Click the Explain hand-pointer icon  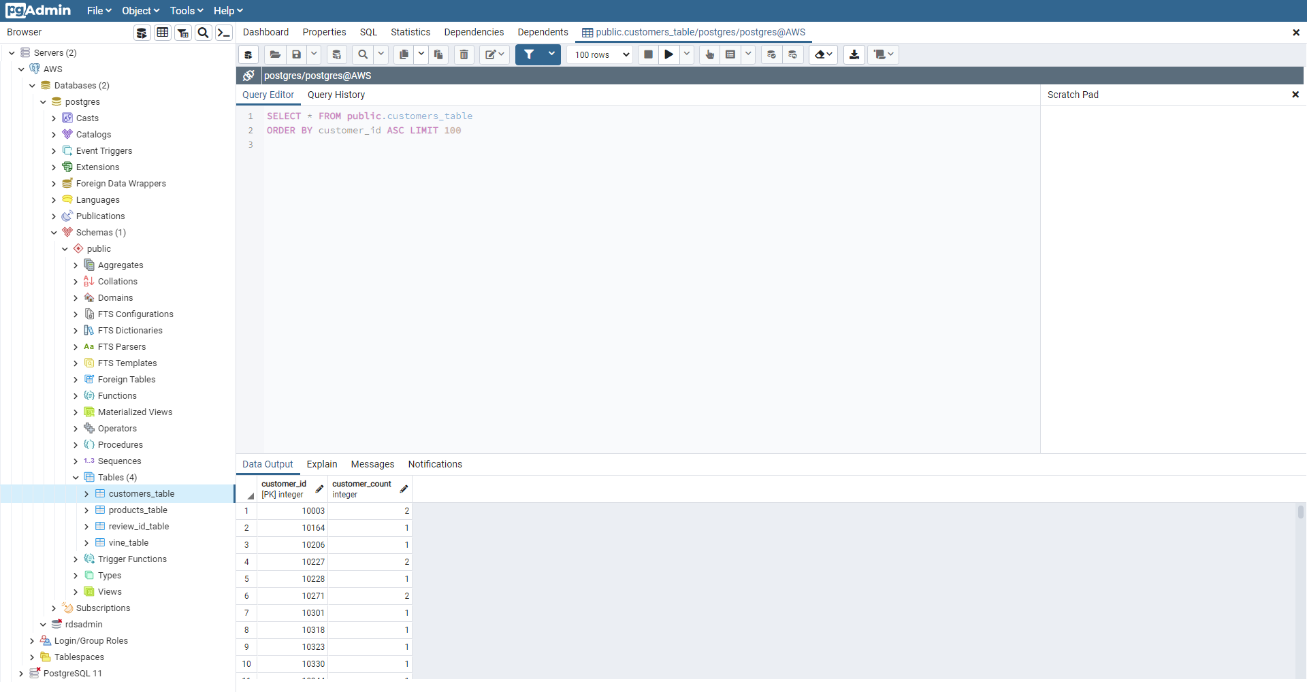pos(710,54)
